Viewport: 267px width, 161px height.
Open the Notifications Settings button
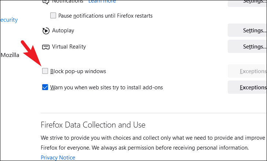click(x=247, y=3)
